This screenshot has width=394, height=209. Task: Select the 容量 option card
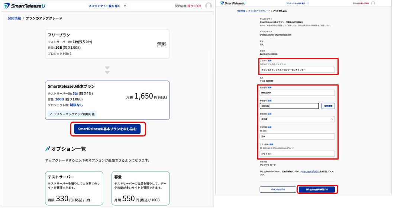pos(141,188)
